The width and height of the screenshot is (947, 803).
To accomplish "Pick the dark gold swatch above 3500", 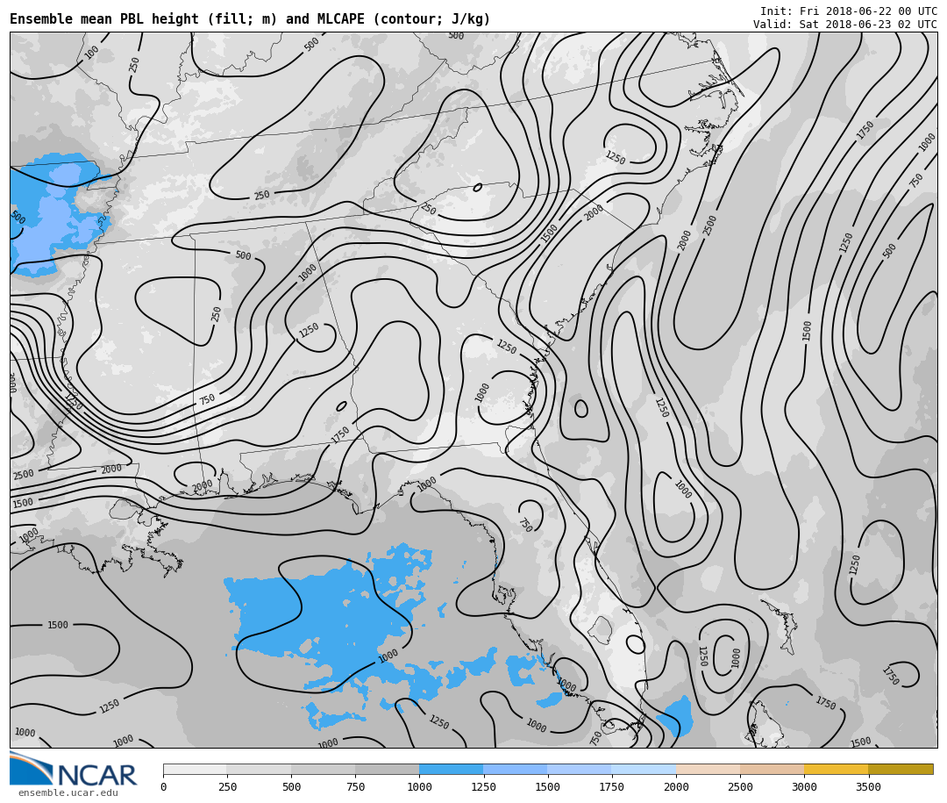I will 901,769.
